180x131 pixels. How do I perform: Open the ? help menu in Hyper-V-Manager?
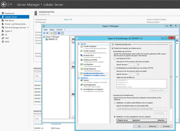64,30
